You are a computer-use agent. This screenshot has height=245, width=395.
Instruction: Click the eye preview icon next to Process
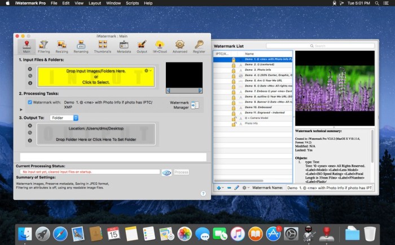point(166,172)
